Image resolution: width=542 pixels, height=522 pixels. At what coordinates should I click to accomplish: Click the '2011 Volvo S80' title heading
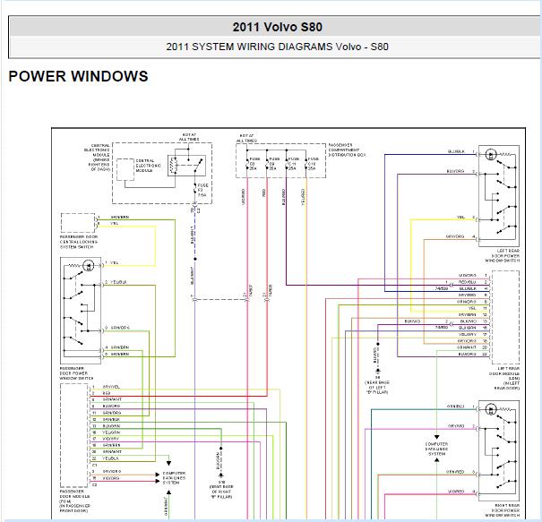click(277, 27)
